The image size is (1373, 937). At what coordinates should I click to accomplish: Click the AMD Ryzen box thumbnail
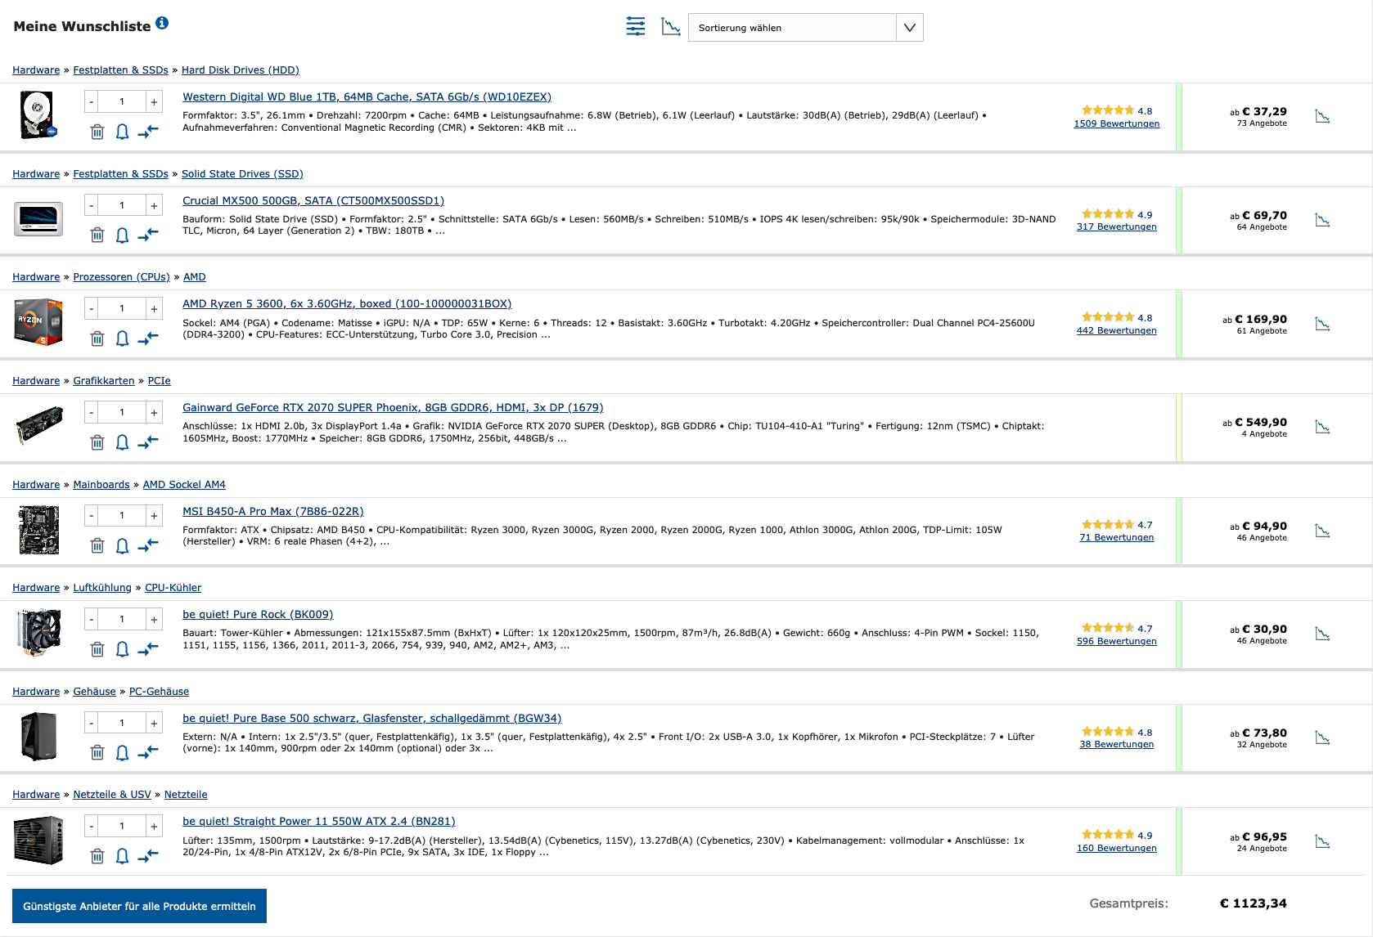38,322
